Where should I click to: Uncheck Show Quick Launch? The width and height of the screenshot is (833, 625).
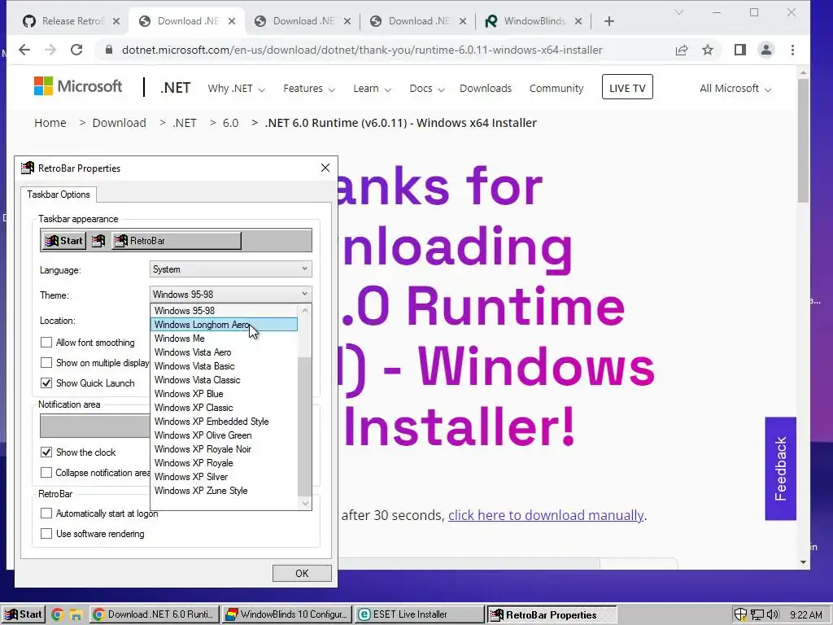46,382
